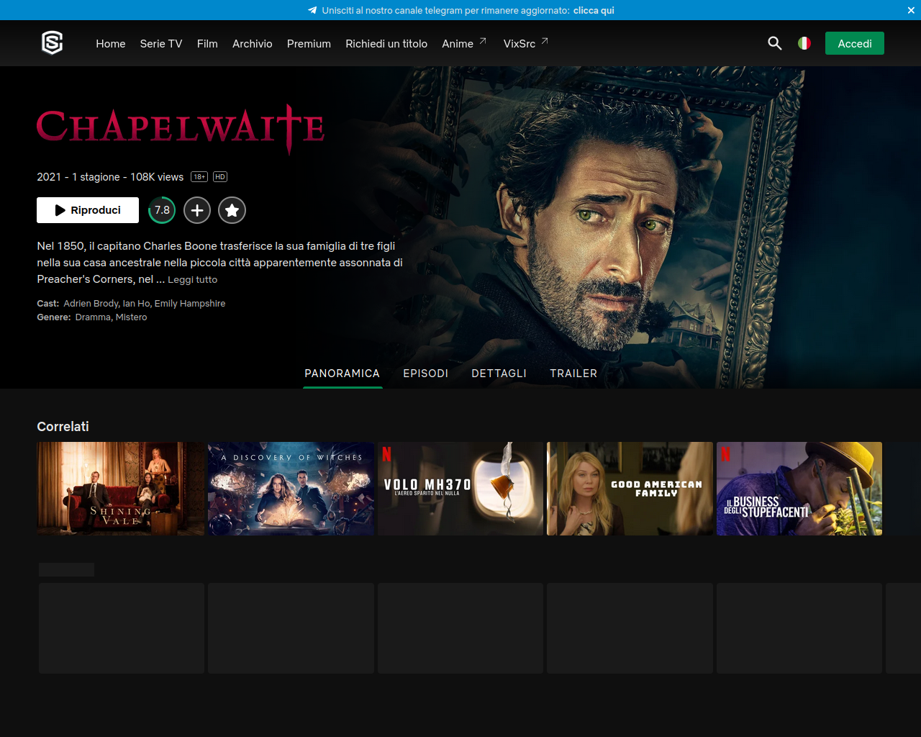Click the 18+ age rating badge
Image resolution: width=921 pixels, height=737 pixels.
(x=199, y=177)
